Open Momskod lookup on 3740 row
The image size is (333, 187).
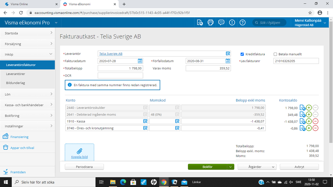(177, 128)
